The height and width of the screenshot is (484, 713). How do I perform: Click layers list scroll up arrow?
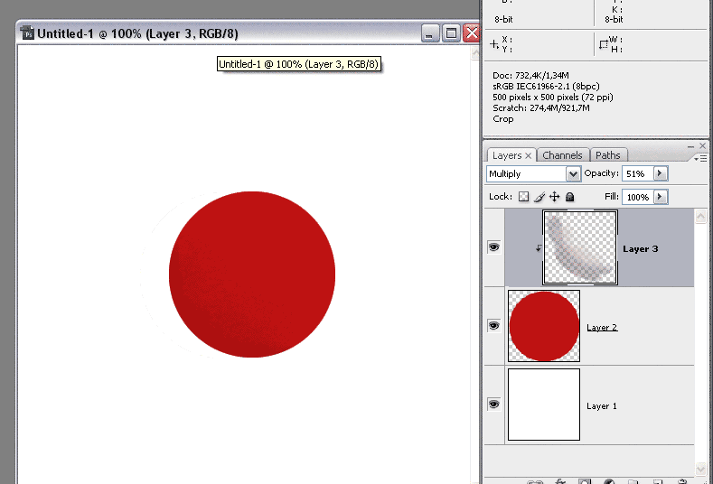700,217
